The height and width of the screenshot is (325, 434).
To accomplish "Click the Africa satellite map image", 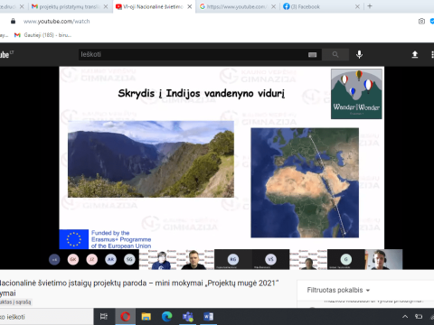I will point(305,182).
